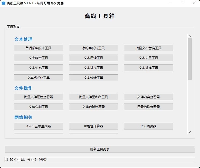200x168 pixels.
Task: Click the scrollbar down arrow in tool list
Action: (190, 132)
